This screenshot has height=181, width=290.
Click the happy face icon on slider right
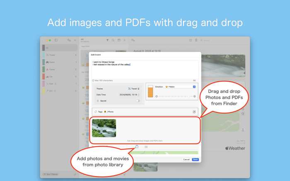click(x=194, y=96)
